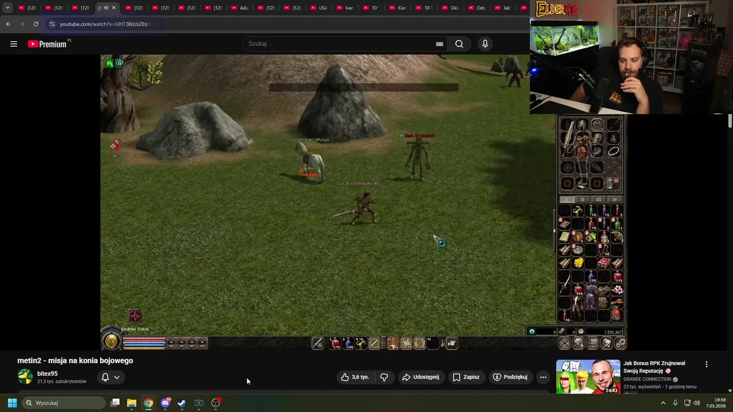
Task: Switch to the 'Odv' browser tab
Action: tap(476, 8)
